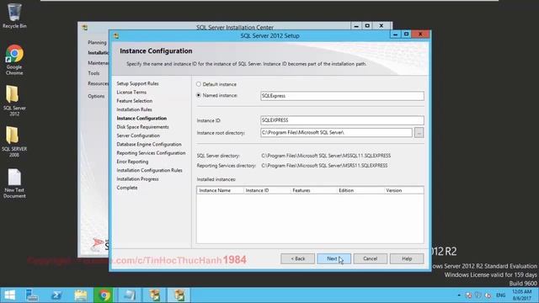Open the Recycle Bin desktop icon
Image resolution: width=539 pixels, height=303 pixels.
click(14, 15)
